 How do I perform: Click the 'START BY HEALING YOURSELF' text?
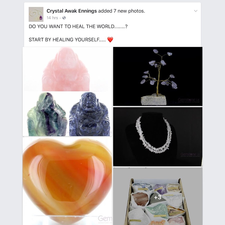(x=67, y=39)
